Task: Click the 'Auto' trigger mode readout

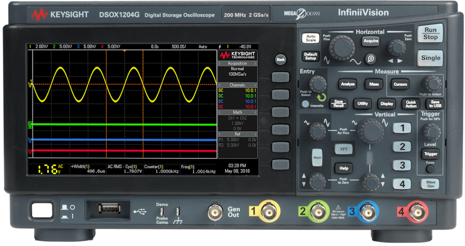Action: click(x=203, y=46)
